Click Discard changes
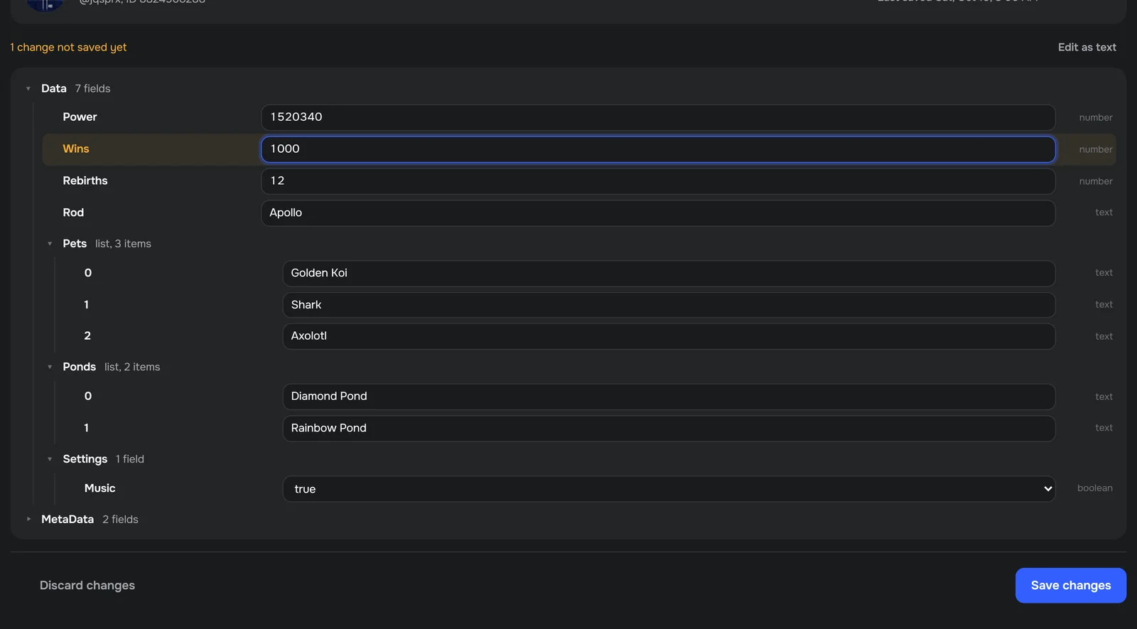 (x=87, y=586)
